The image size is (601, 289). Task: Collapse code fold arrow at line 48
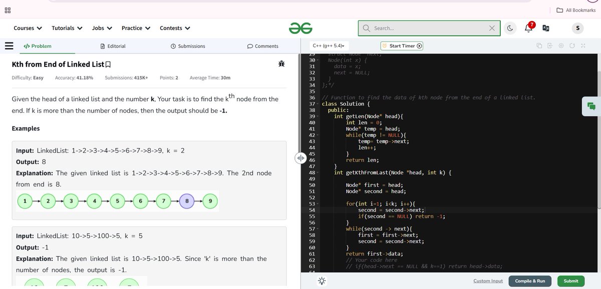coord(318,172)
